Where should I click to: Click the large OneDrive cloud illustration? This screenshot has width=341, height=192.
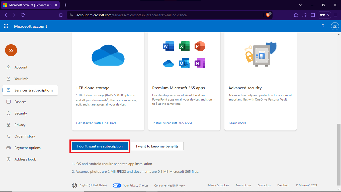tap(108, 55)
